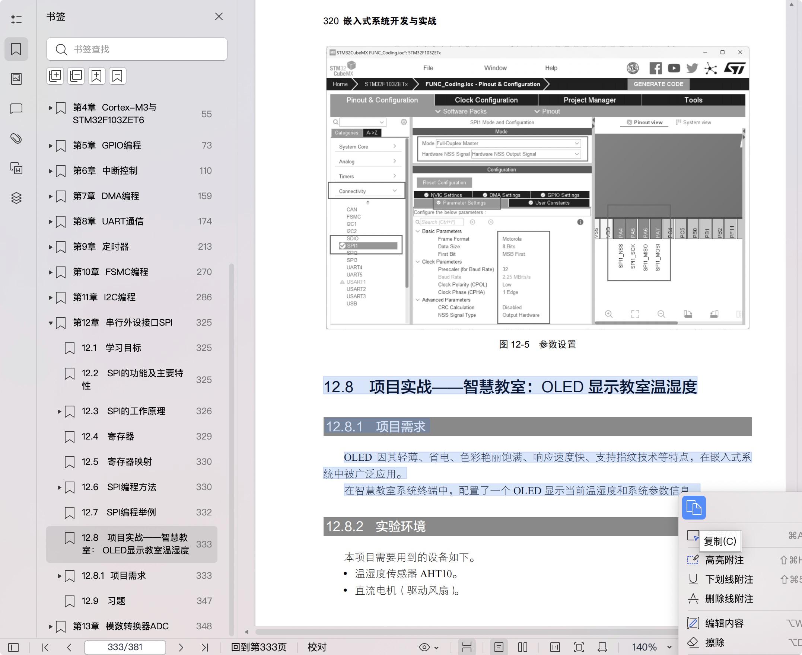Click the expand all bookmarks icon

[x=55, y=76]
